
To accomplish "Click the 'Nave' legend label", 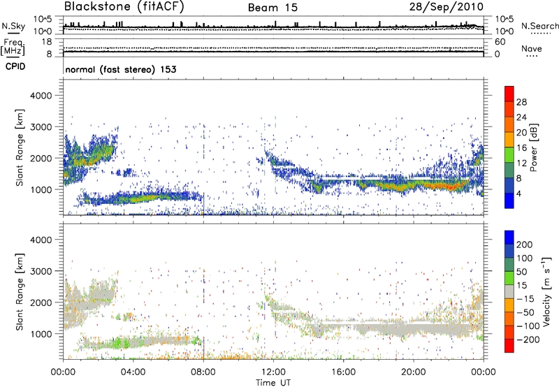I will (532, 49).
